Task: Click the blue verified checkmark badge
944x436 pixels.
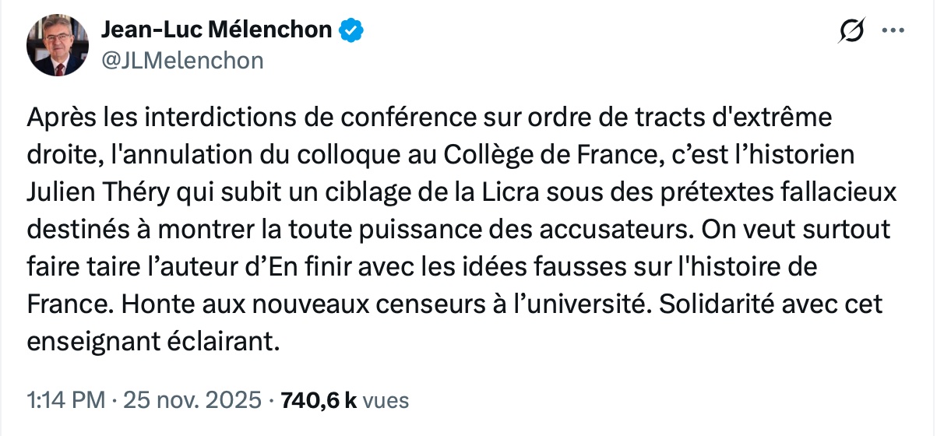Action: click(x=350, y=30)
